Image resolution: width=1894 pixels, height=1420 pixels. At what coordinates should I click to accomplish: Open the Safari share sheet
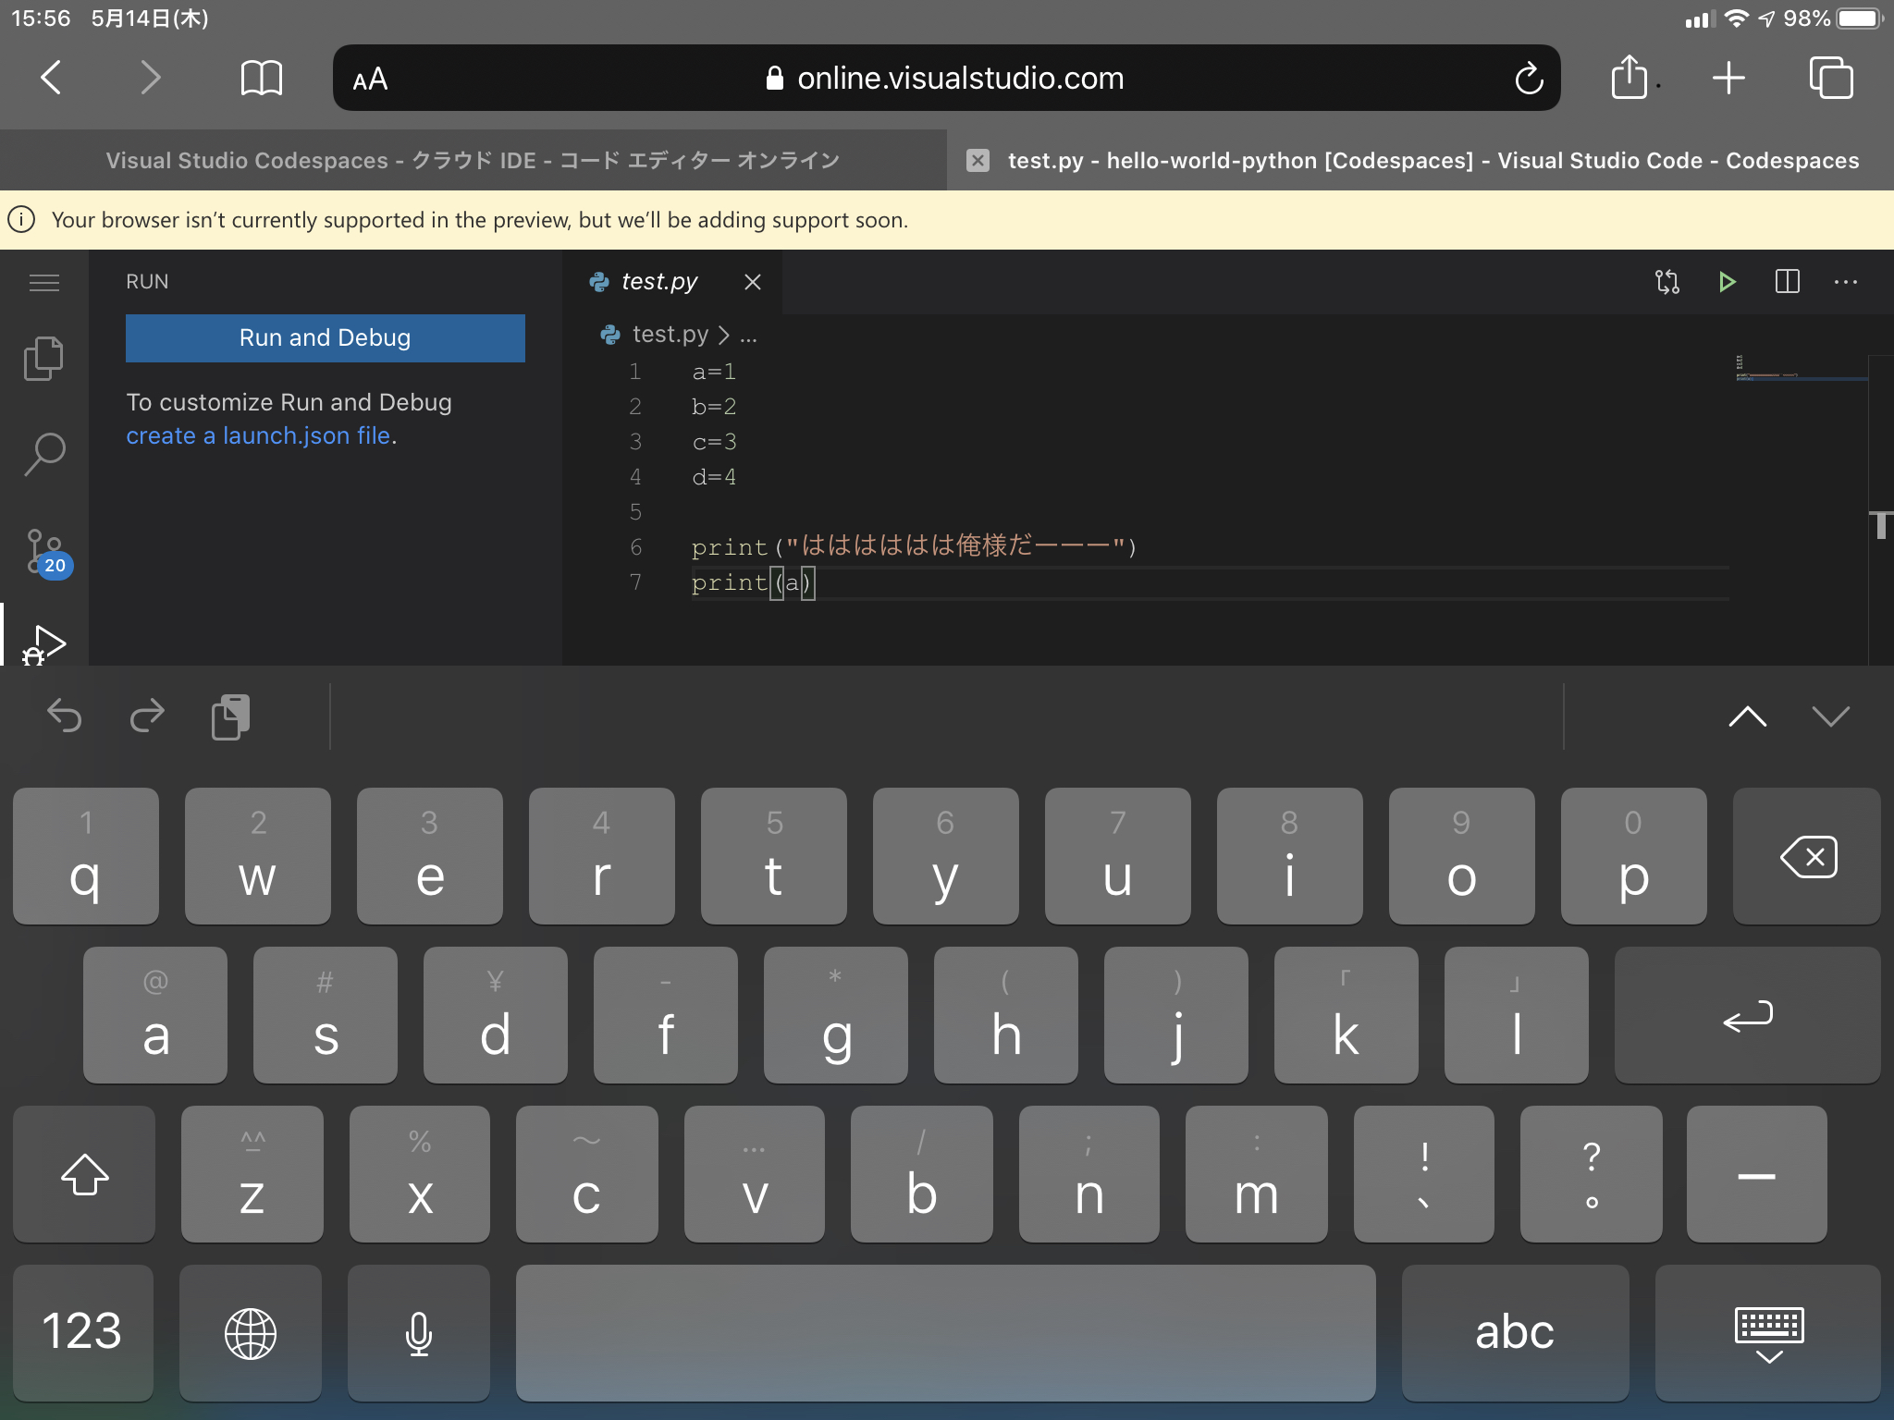1630,76
